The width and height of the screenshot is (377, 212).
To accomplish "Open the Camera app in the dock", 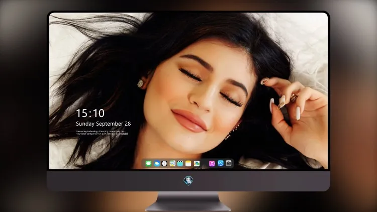I will coord(229,163).
